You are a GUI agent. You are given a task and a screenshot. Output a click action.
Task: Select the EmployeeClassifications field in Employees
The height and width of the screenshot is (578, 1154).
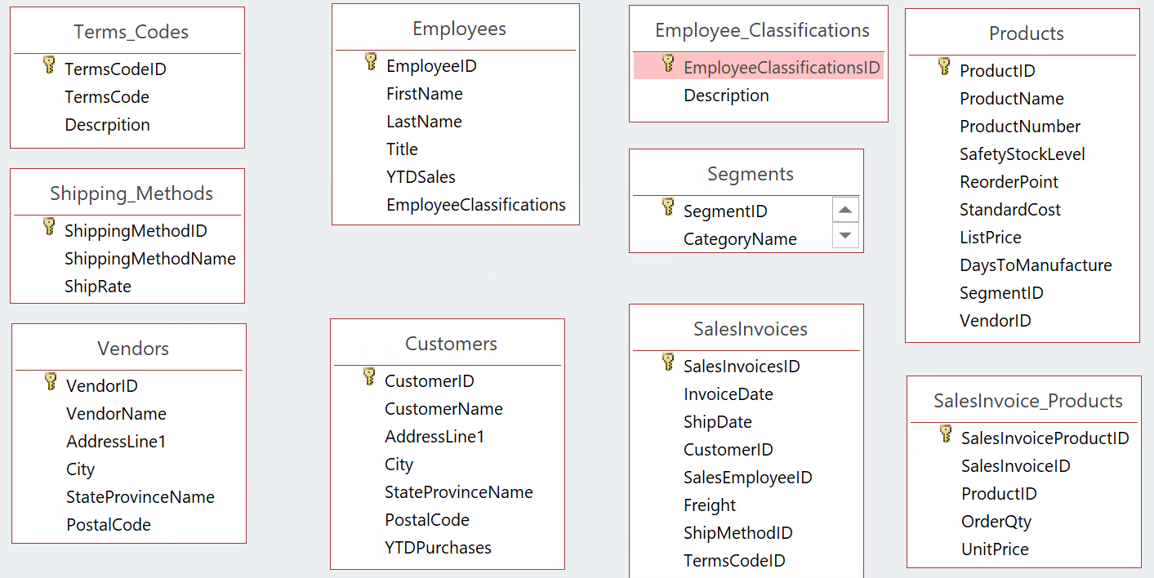tap(476, 205)
